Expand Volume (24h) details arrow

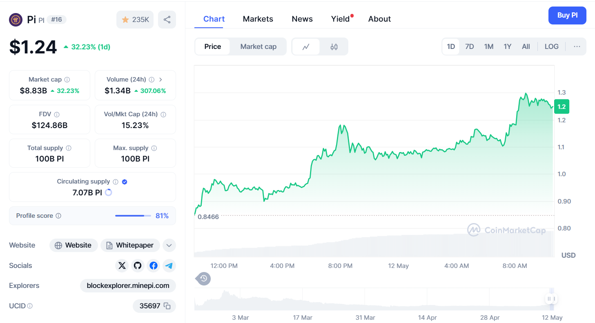point(160,80)
